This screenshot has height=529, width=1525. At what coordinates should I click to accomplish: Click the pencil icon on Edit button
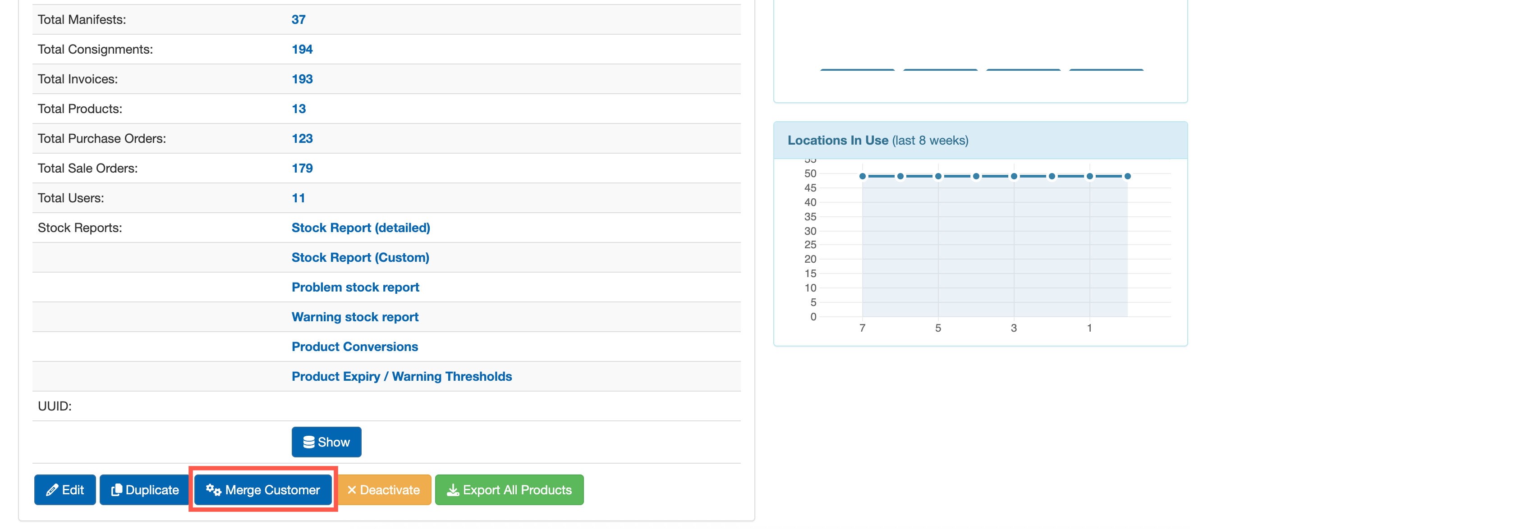(52, 490)
